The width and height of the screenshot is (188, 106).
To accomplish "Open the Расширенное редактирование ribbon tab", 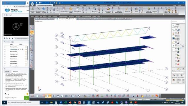I will coord(63,5).
